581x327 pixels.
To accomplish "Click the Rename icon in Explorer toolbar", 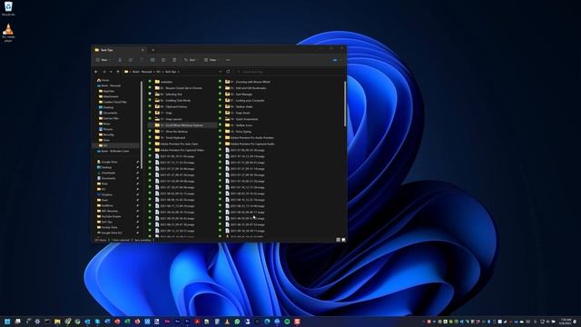I will (153, 60).
